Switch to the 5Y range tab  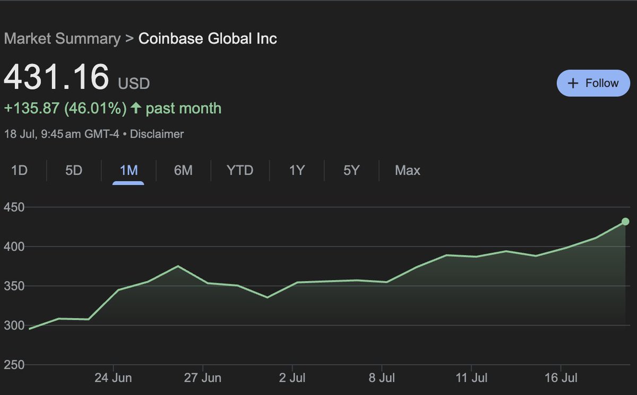coord(351,170)
